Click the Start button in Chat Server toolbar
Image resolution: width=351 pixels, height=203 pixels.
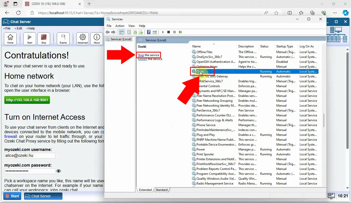tap(30, 39)
